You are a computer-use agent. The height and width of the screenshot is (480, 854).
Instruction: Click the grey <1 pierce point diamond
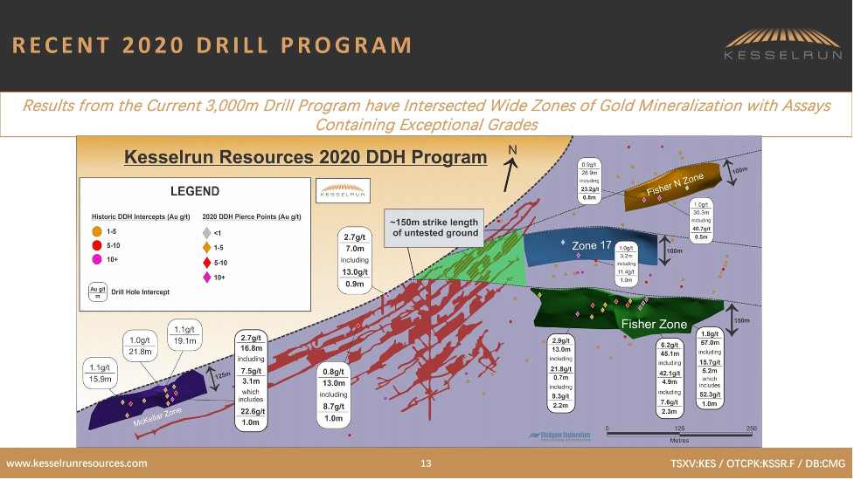[x=206, y=233]
